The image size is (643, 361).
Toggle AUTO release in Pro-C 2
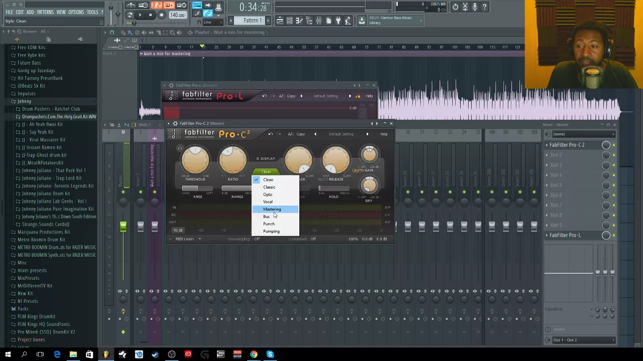point(323,179)
